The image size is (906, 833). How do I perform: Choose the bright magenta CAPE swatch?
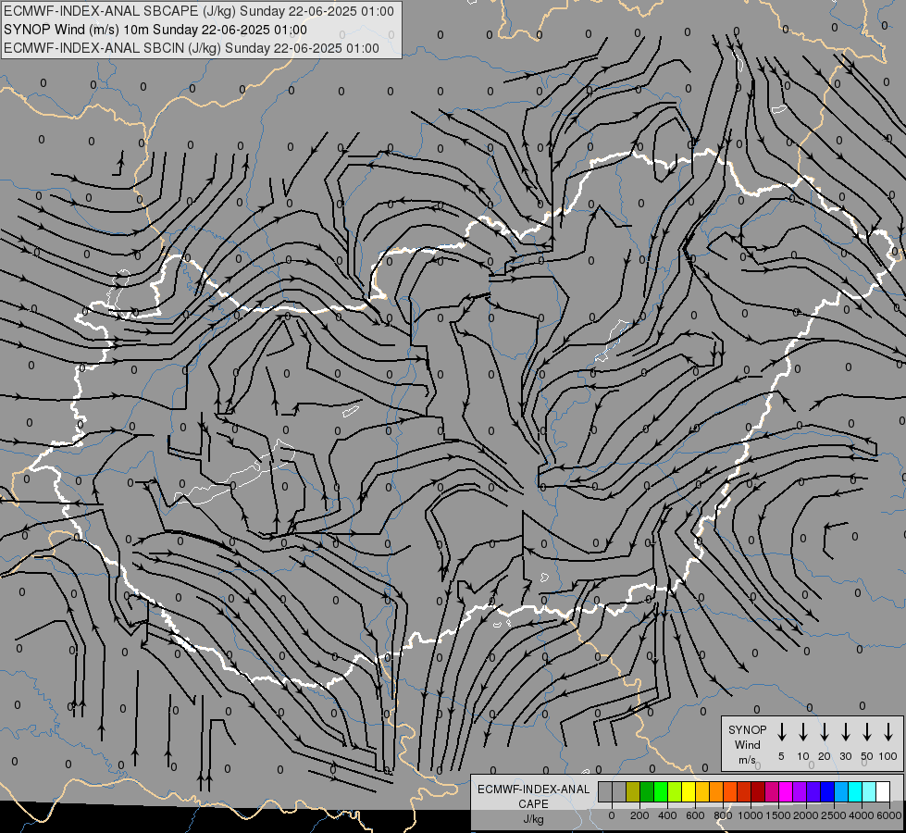[787, 791]
